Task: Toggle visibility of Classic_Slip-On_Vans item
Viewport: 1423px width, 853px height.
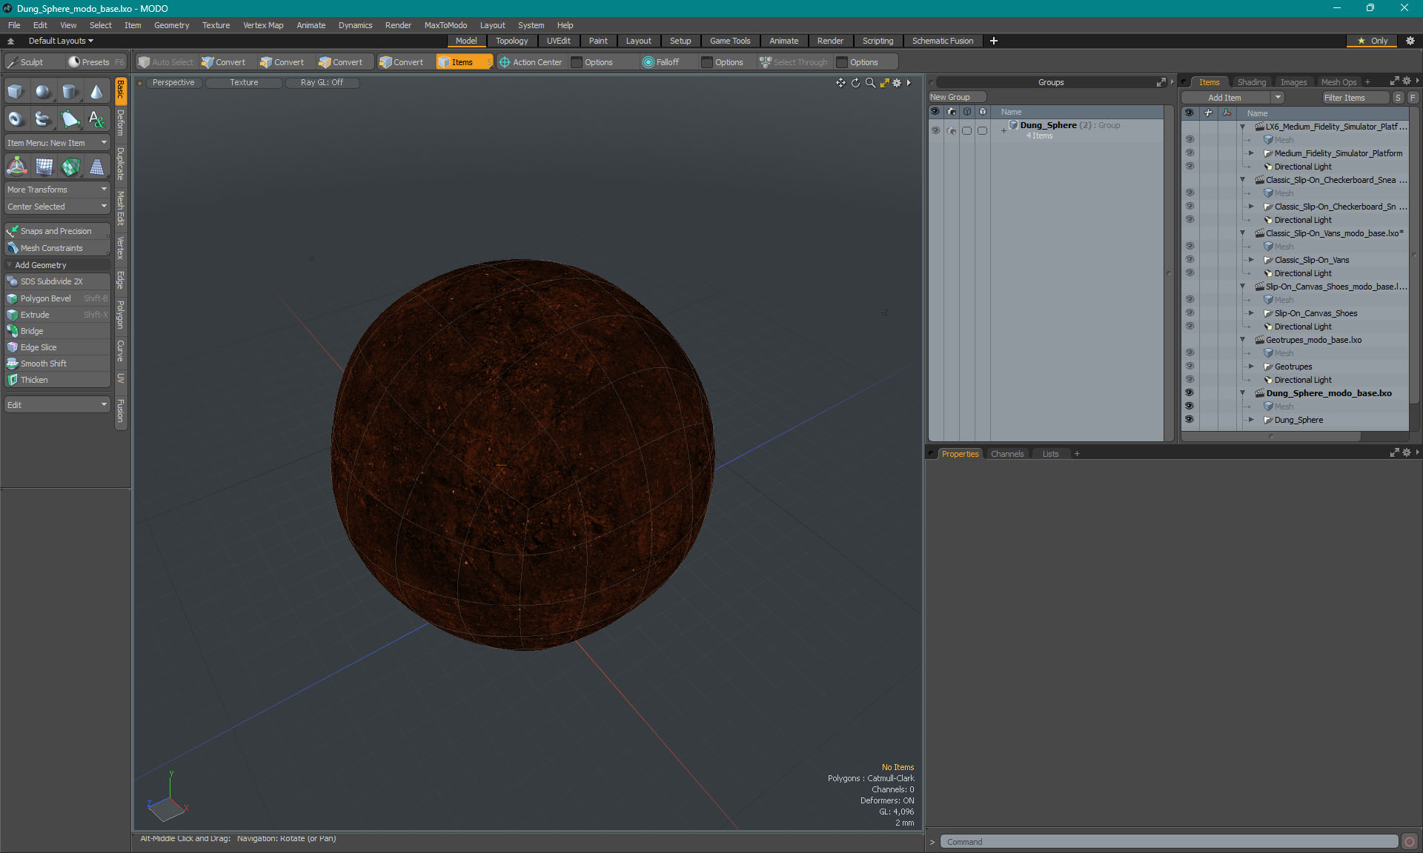Action: (1190, 260)
